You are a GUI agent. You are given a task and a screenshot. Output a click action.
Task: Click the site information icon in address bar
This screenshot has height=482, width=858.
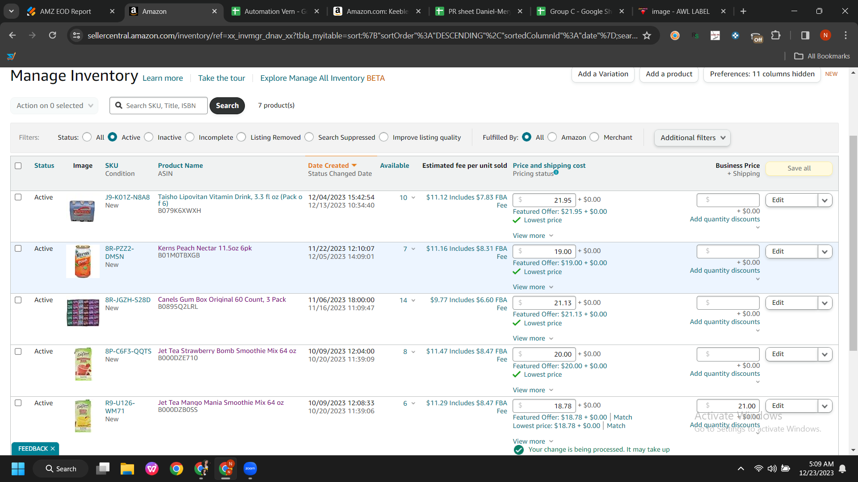click(x=76, y=35)
